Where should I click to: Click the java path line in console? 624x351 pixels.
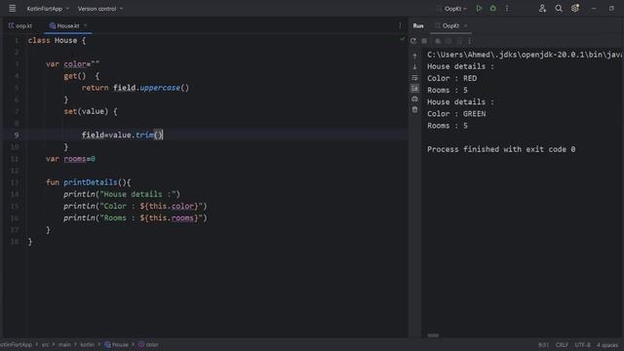pyautogui.click(x=525, y=55)
